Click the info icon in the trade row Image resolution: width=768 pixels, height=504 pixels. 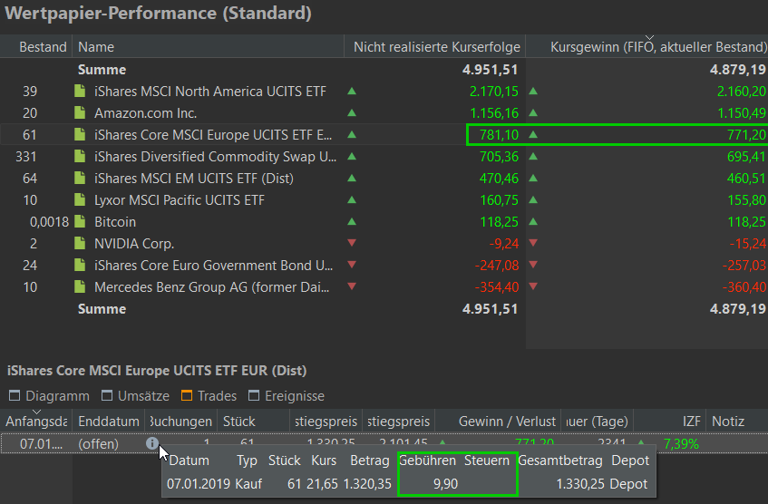click(151, 443)
